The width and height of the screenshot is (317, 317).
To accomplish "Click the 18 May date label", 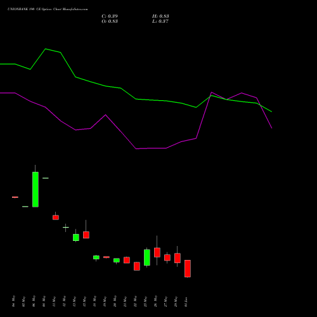I will (95, 301).
